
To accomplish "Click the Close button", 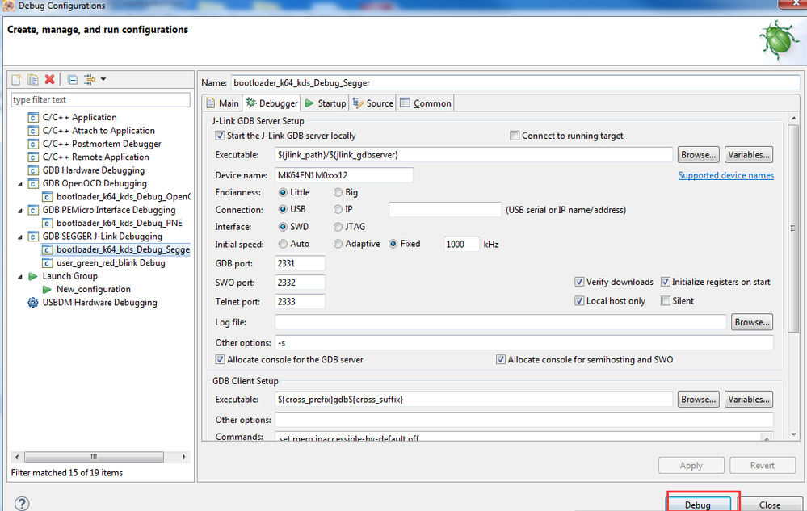I will [x=769, y=505].
